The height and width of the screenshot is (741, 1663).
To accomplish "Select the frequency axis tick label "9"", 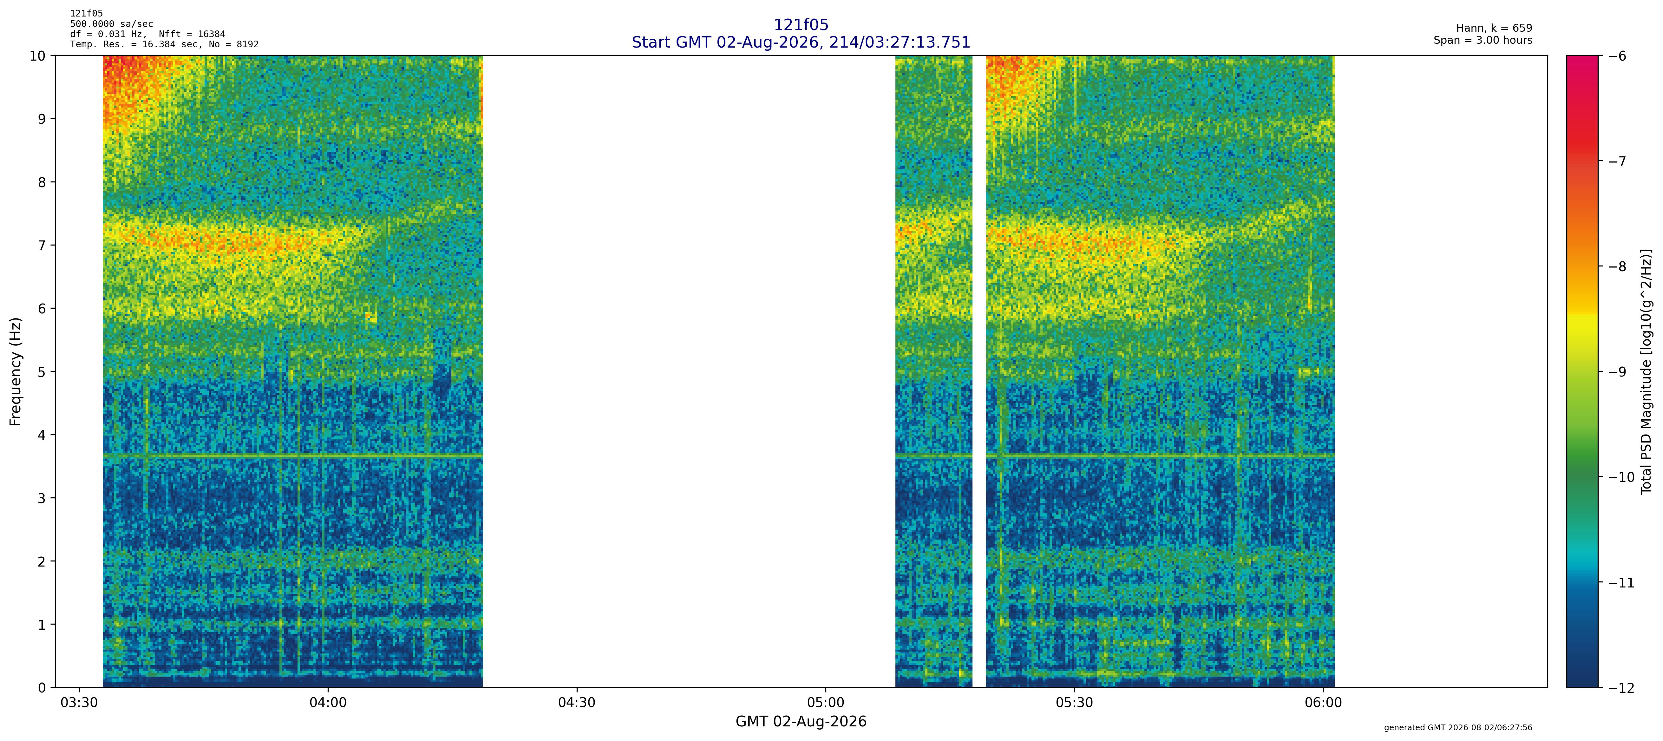I will [42, 119].
